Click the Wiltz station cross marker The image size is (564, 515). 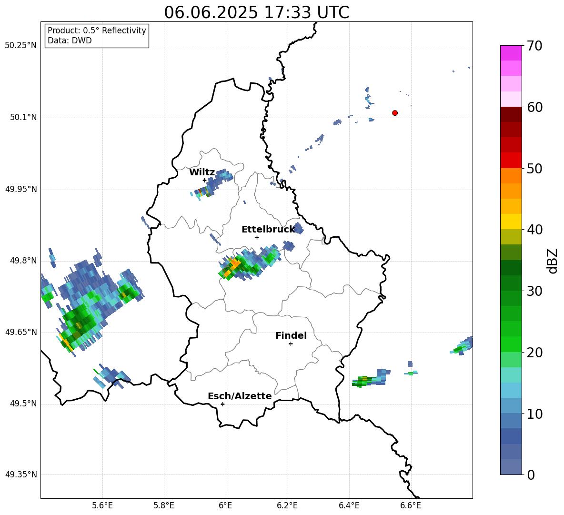[x=205, y=180]
